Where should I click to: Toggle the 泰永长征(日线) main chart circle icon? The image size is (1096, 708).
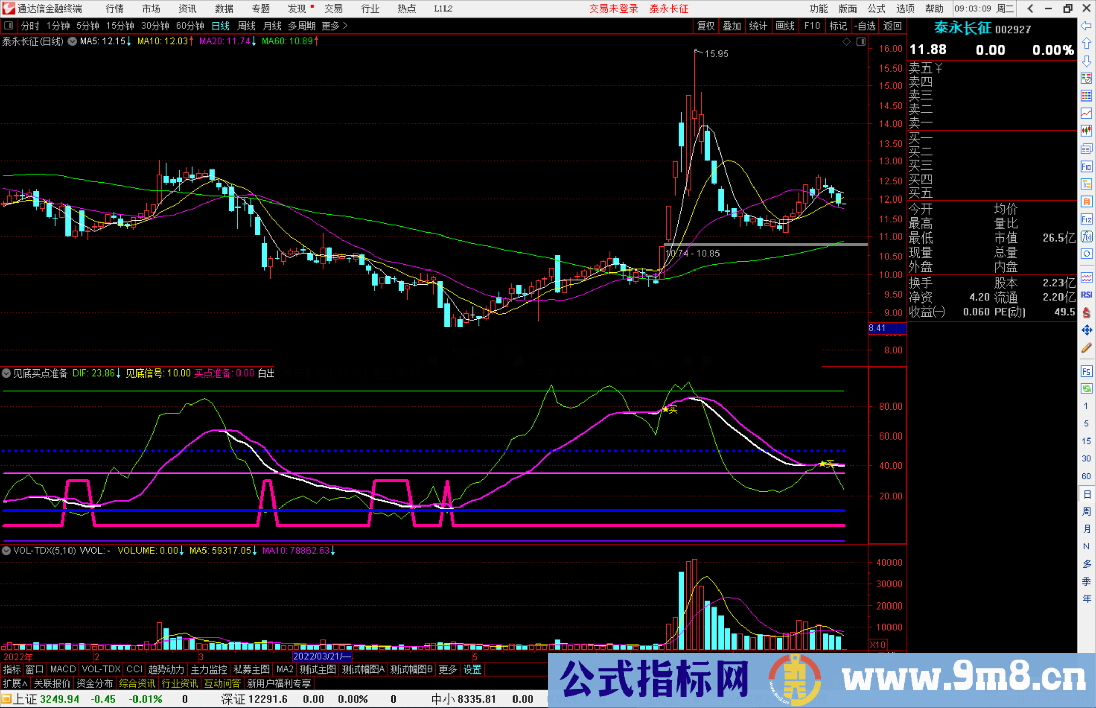click(x=72, y=42)
